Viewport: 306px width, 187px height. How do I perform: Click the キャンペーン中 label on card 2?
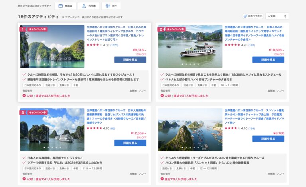(176, 29)
